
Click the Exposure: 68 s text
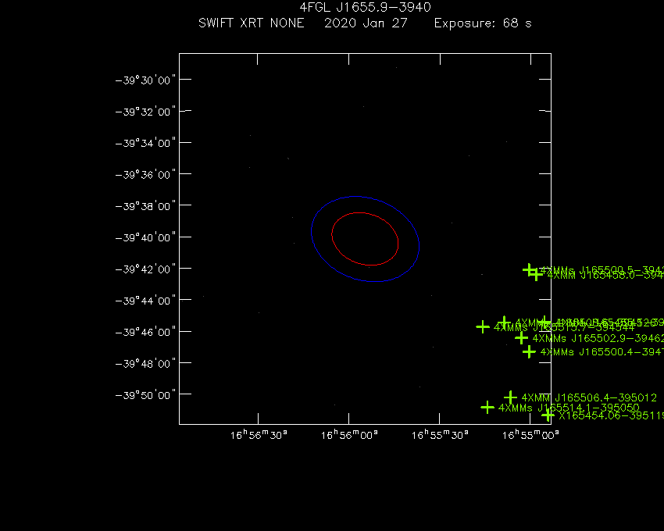483,23
